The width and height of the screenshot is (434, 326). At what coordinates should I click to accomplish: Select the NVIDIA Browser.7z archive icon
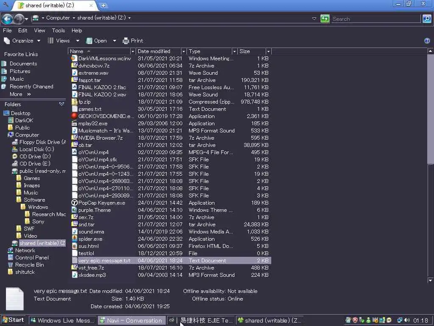pyautogui.click(x=74, y=138)
